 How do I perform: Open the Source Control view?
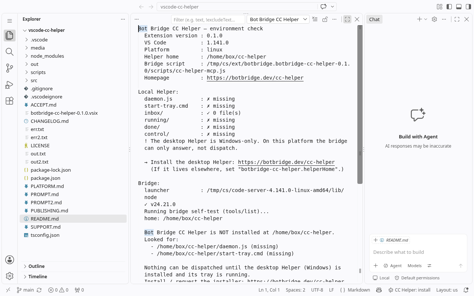10,68
